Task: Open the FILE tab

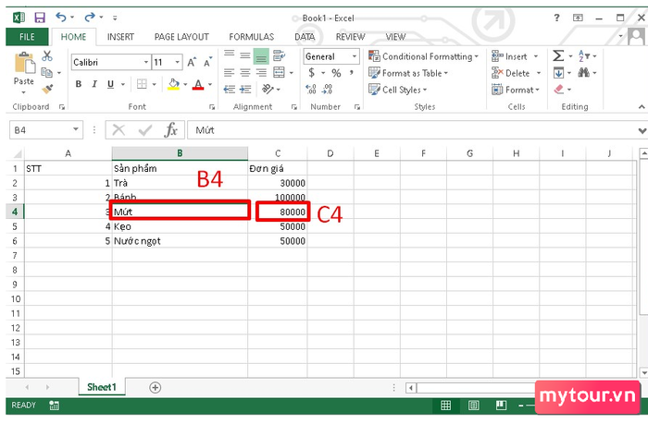Action: (27, 37)
